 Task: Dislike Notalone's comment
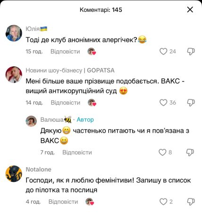click(191, 202)
